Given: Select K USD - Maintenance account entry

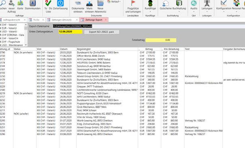Looking at the screenshot, I should (x=12, y=45).
